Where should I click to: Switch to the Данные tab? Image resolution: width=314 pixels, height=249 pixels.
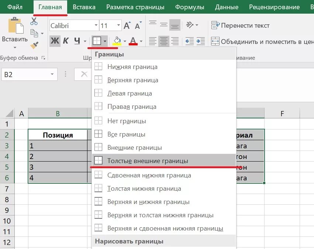tap(227, 7)
